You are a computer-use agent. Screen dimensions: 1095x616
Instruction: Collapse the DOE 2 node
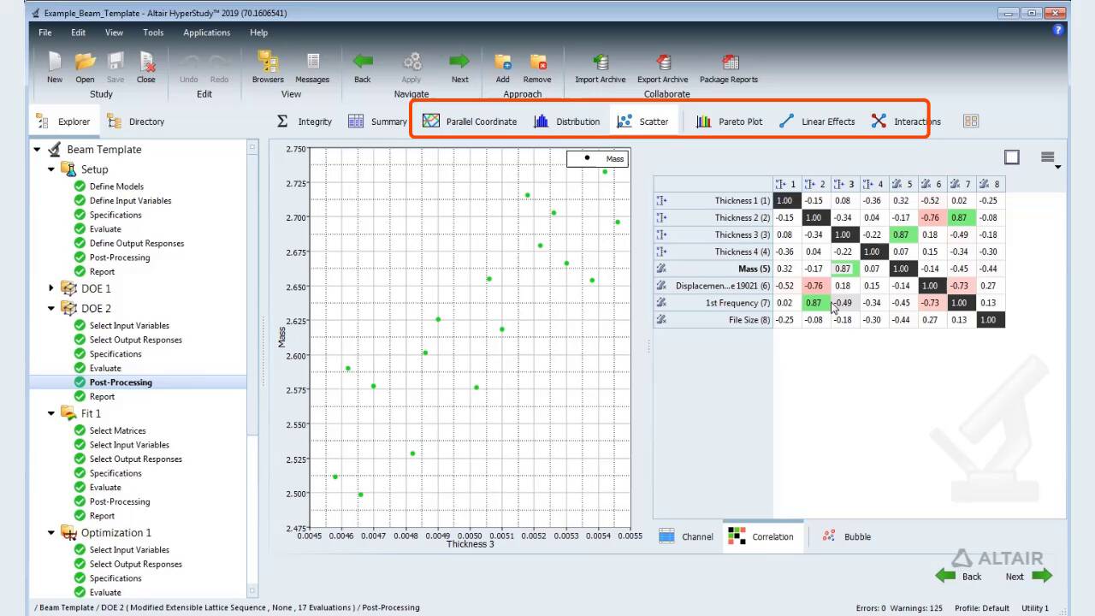(x=51, y=308)
